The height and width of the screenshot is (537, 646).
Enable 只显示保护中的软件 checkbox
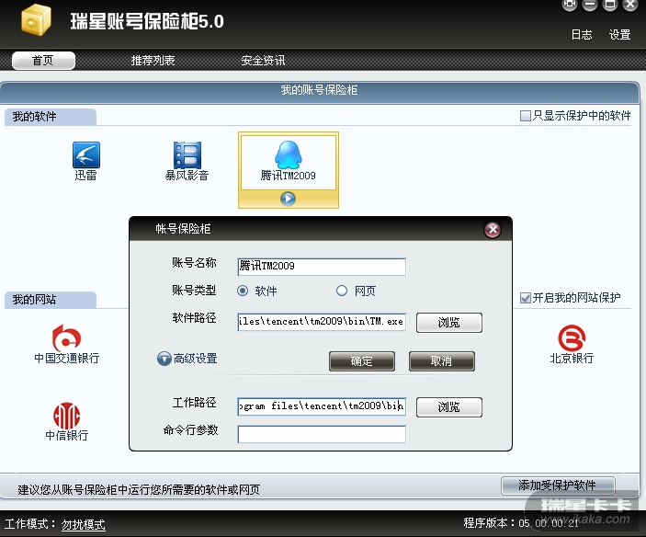click(526, 116)
